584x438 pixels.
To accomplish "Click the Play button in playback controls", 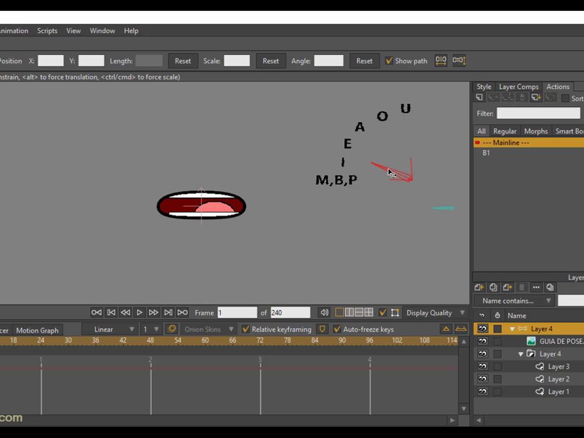I will click(x=139, y=313).
